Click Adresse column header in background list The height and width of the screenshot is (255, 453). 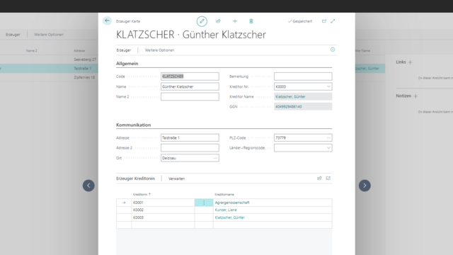[x=79, y=50]
